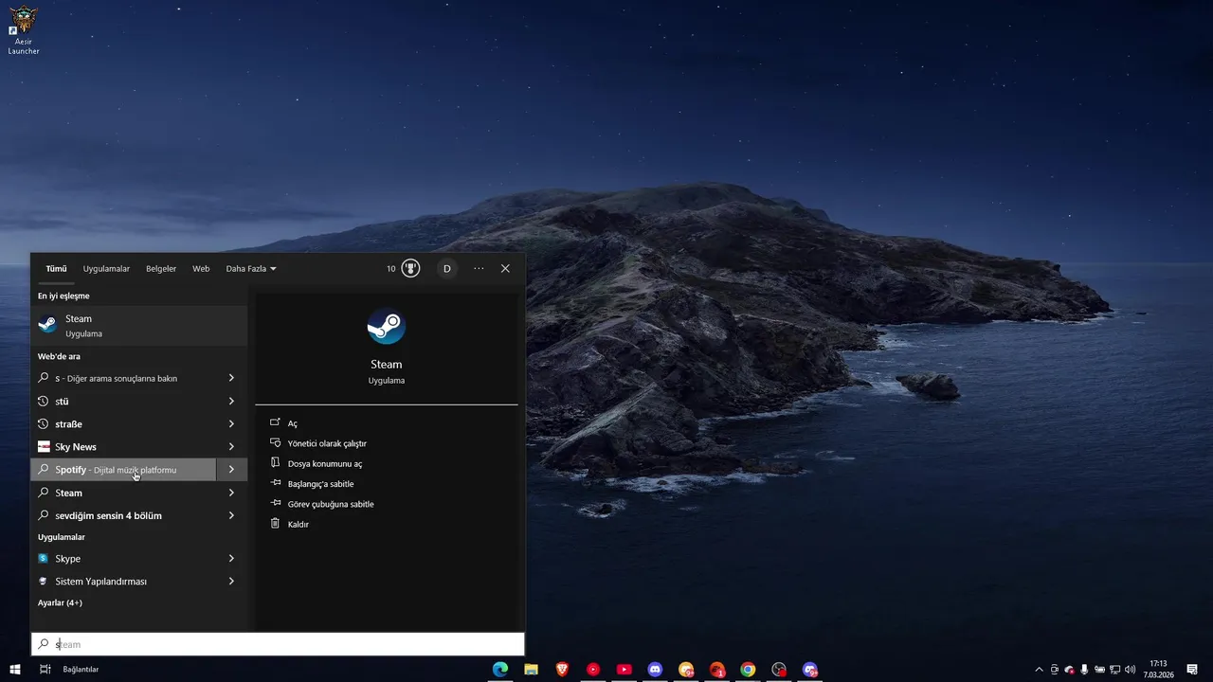Open Google Chrome from the taskbar

click(748, 670)
